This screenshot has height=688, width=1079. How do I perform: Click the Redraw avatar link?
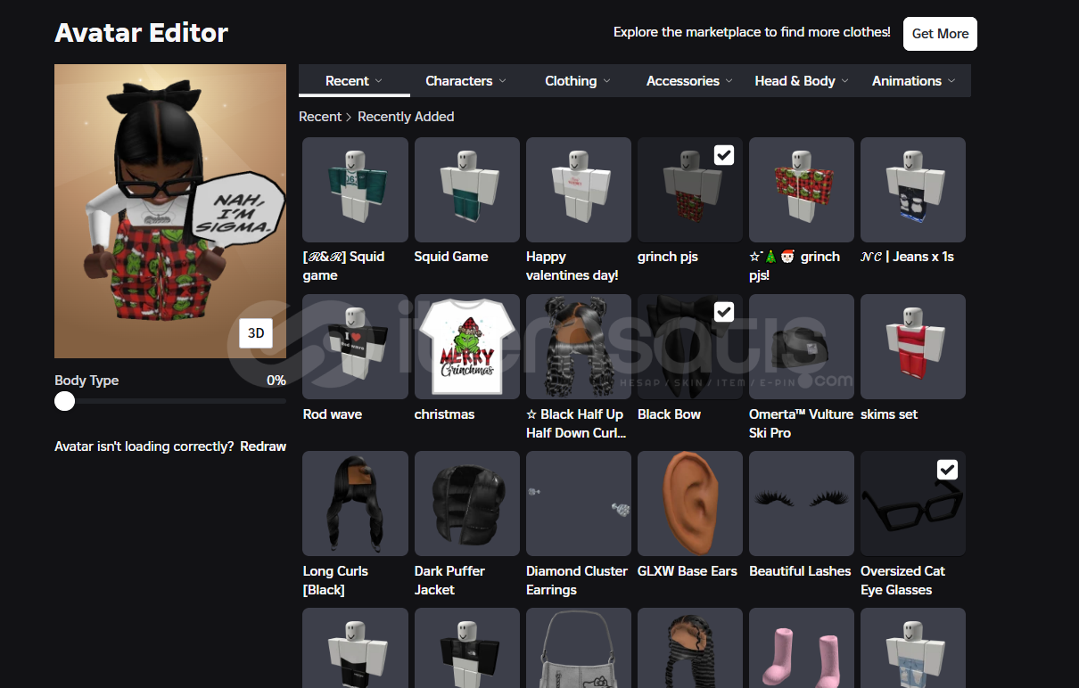click(263, 446)
